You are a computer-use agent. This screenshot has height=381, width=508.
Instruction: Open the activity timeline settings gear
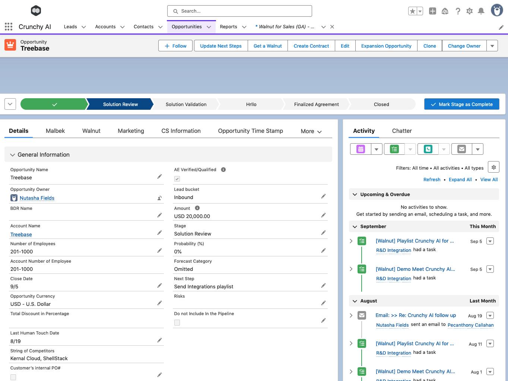click(493, 167)
